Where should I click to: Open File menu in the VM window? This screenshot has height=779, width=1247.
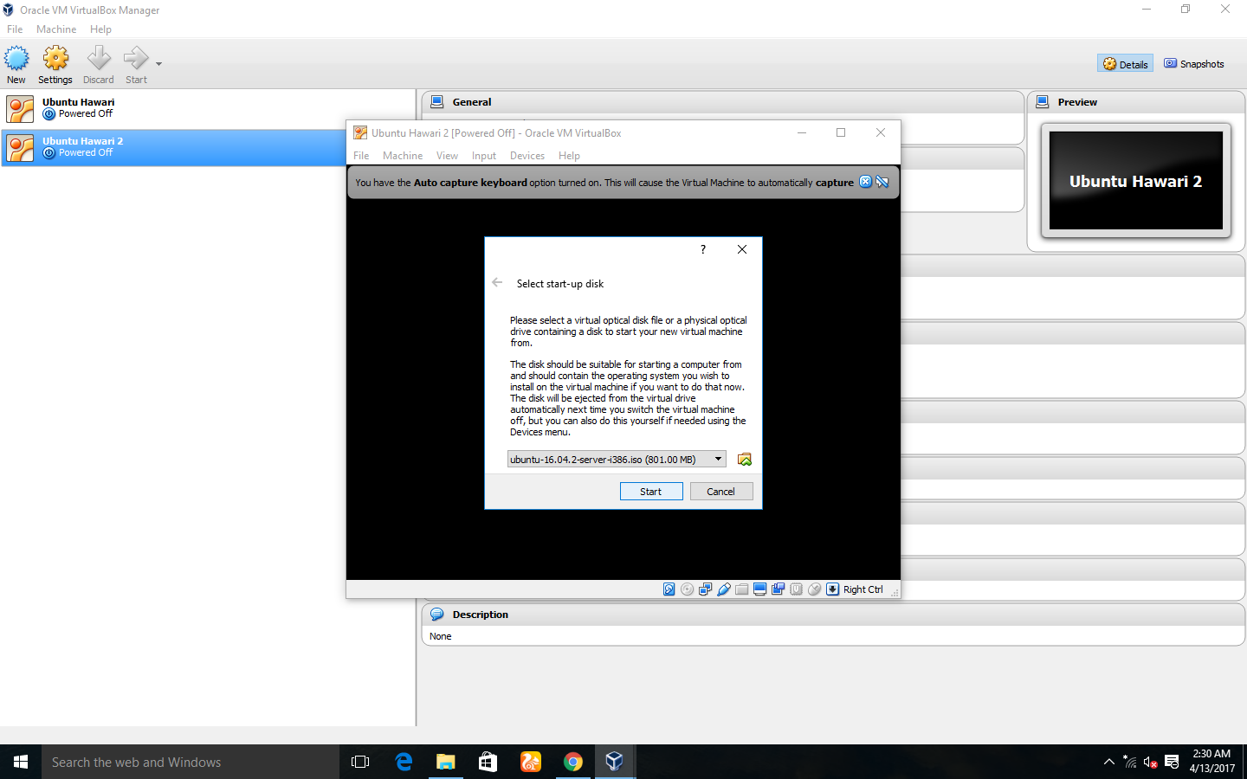(361, 156)
